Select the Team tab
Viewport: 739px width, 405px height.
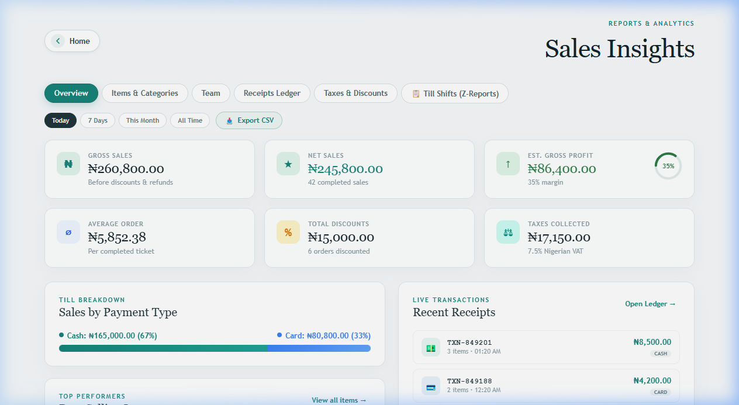(211, 93)
